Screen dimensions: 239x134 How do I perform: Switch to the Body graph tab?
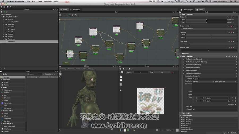tap(64, 10)
